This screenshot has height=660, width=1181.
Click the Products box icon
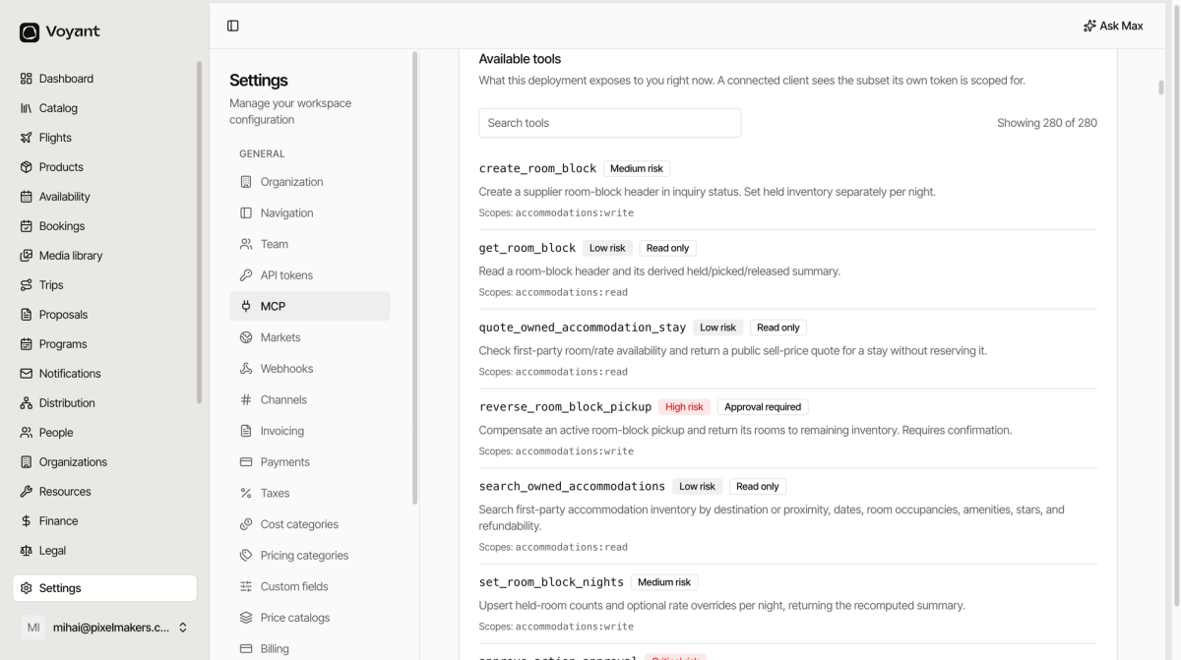pos(27,167)
